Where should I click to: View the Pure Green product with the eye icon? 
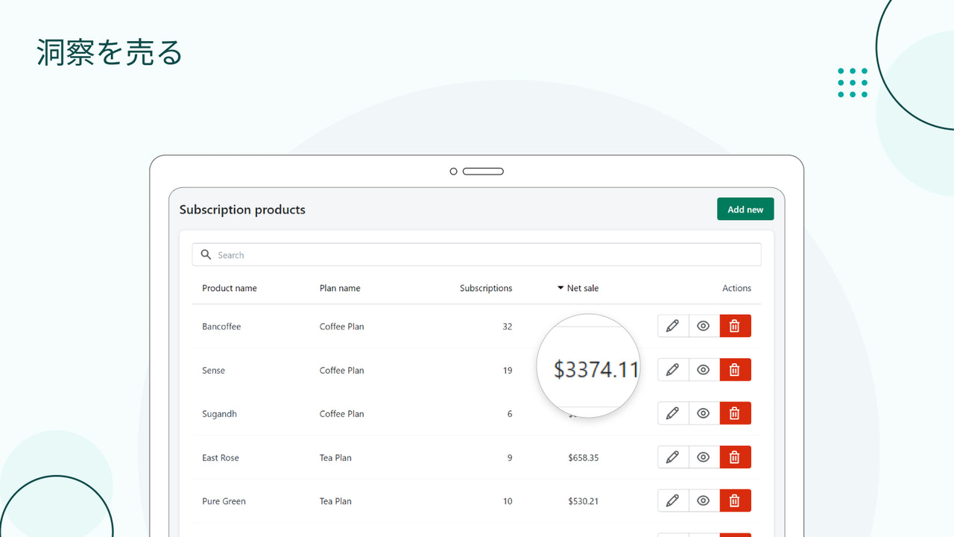[x=704, y=500]
